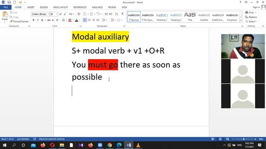Click the Replace button

251,17
